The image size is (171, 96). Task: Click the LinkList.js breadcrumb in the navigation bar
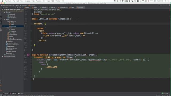pos(32,5)
